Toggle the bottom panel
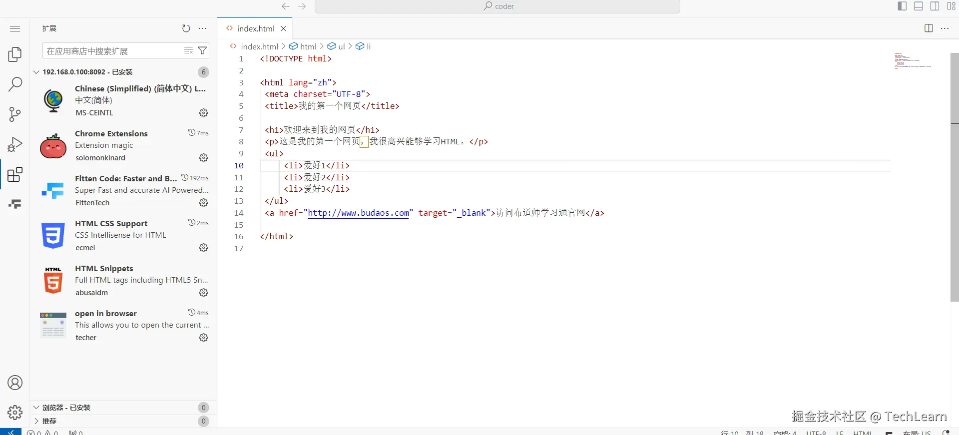Image resolution: width=959 pixels, height=435 pixels. [918, 6]
